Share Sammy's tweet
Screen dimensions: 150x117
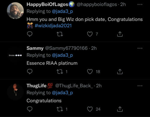120,72
